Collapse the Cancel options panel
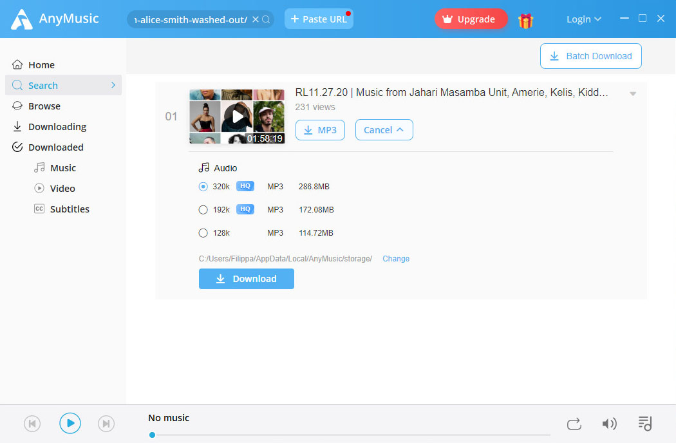This screenshot has height=443, width=676. point(384,129)
